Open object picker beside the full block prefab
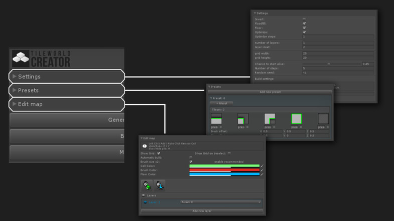The height and width of the screenshot is (221, 394). click(x=301, y=127)
